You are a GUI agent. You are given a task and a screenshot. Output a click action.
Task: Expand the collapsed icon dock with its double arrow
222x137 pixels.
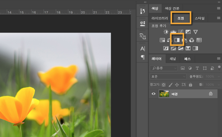145,2
